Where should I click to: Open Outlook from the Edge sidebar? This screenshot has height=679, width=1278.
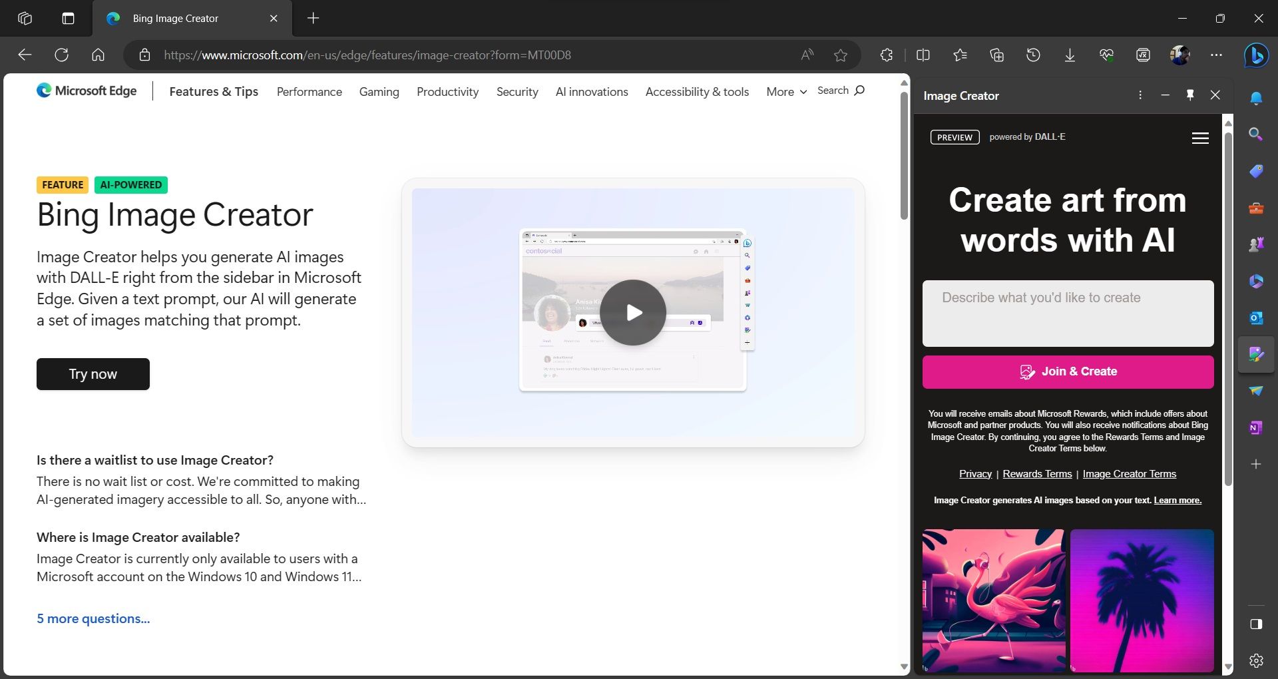coord(1255,318)
